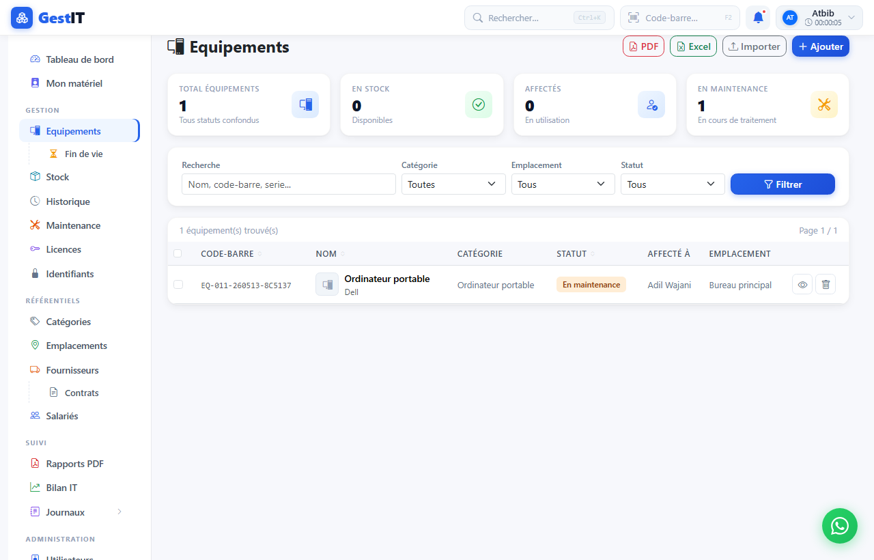874x560 pixels.
Task: Click the Affectés user icon
Action: [651, 104]
